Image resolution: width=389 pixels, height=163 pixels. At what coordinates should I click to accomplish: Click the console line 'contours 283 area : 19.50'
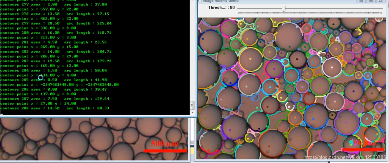56,61
